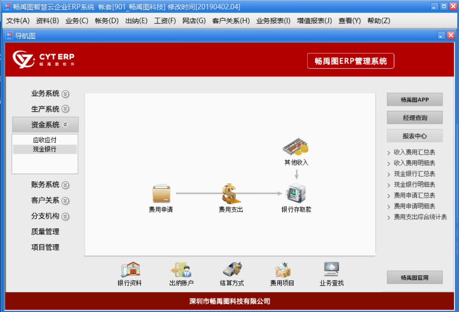Image resolution: width=459 pixels, height=312 pixels.
Task: Open the 其他收入 coins icon
Action: coord(296,147)
